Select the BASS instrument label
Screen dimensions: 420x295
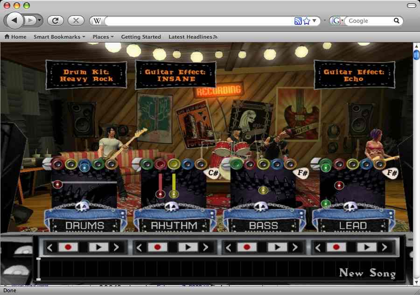point(264,225)
